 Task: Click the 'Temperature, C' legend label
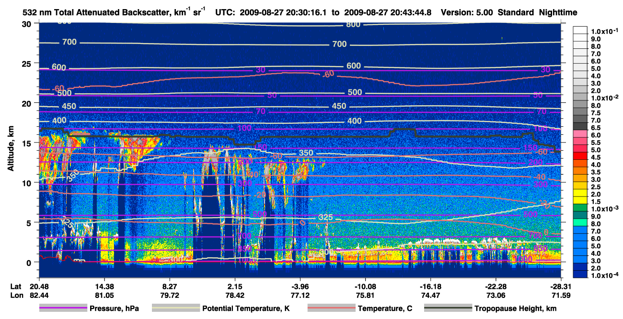pos(386,308)
